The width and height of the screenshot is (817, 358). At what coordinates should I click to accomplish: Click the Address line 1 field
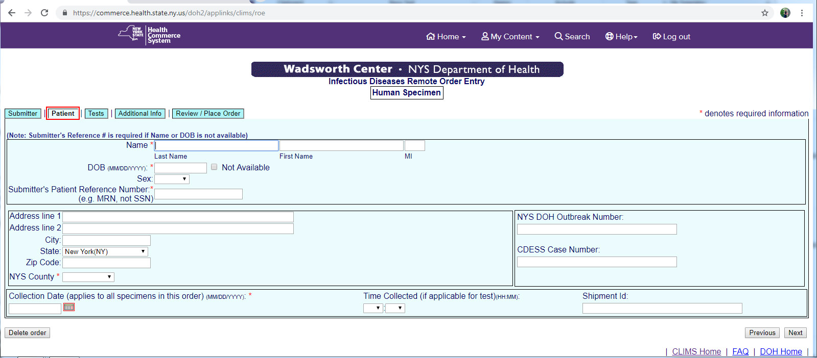tap(178, 217)
